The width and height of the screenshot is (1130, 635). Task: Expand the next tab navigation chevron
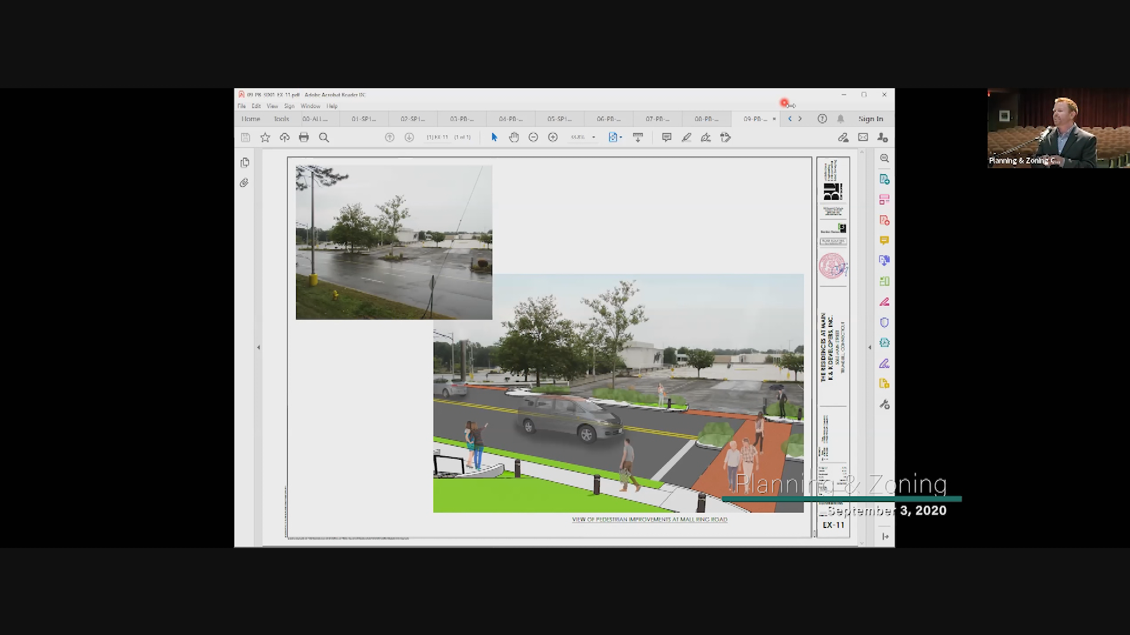799,119
